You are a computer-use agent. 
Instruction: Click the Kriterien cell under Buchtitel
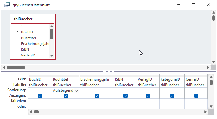pyautogui.click(x=65, y=101)
